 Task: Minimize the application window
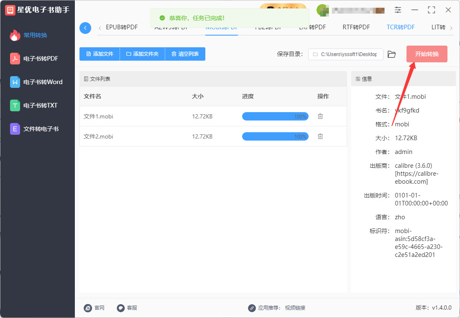pyautogui.click(x=414, y=10)
